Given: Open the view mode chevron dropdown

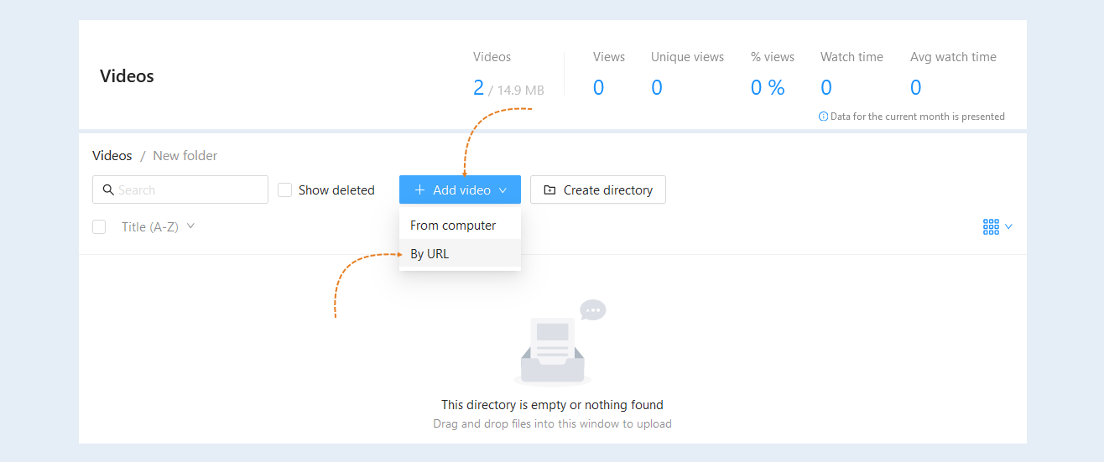Looking at the screenshot, I should (x=1008, y=226).
